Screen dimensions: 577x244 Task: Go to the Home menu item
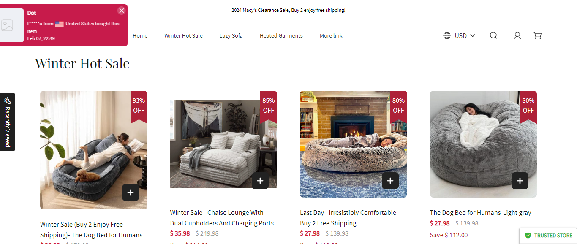[x=140, y=35]
